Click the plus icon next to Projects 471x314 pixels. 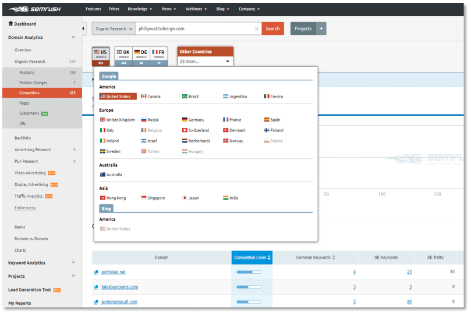click(x=321, y=28)
